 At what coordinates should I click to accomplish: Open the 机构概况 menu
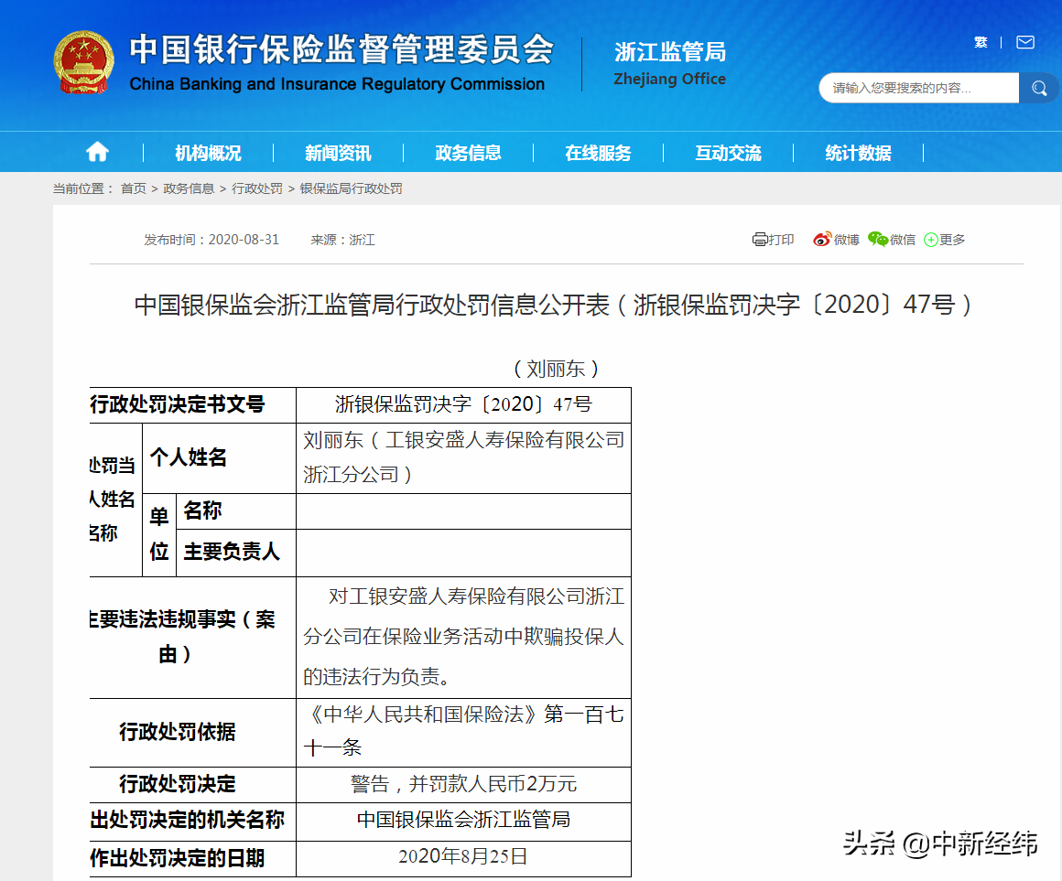click(208, 153)
